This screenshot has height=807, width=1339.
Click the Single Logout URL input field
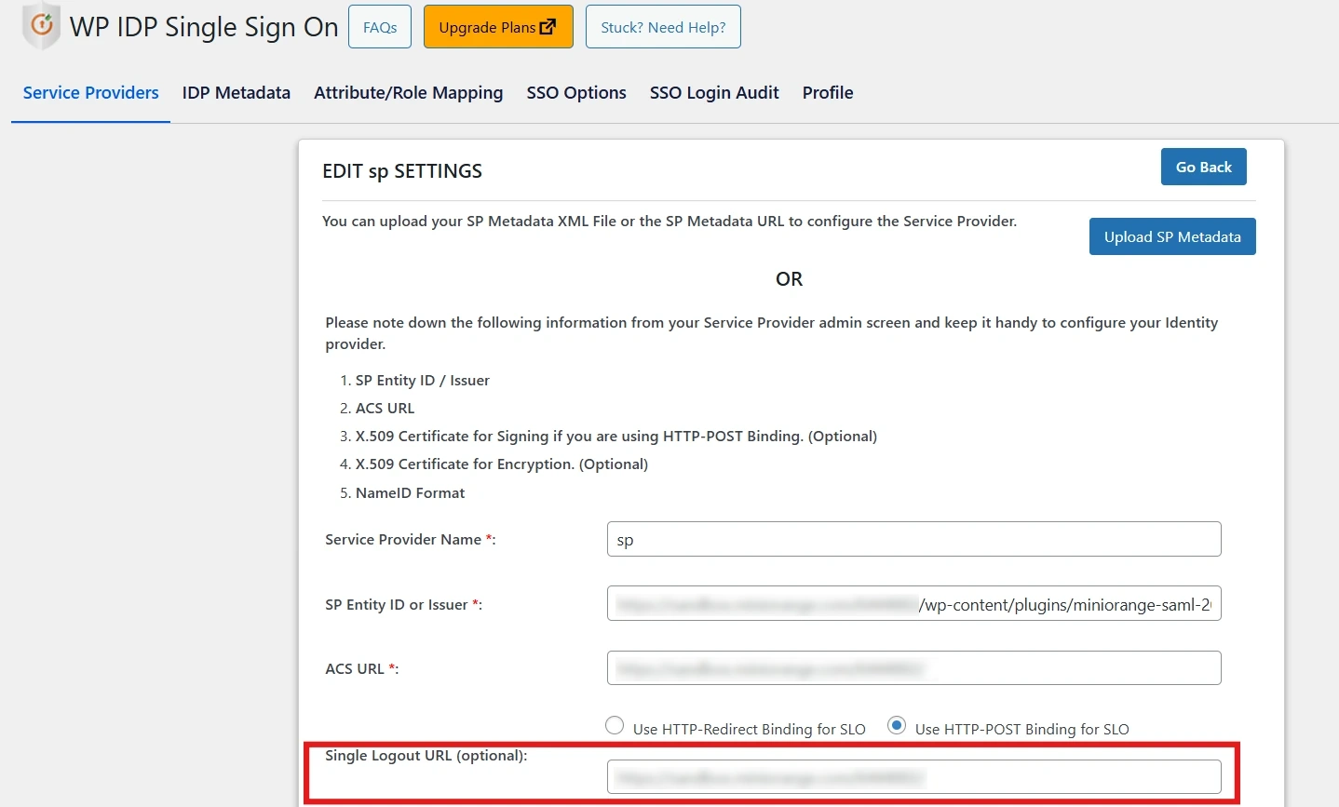(914, 776)
